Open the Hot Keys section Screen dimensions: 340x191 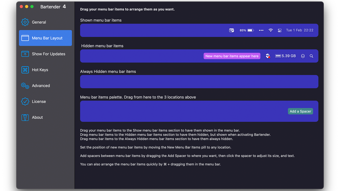point(40,70)
